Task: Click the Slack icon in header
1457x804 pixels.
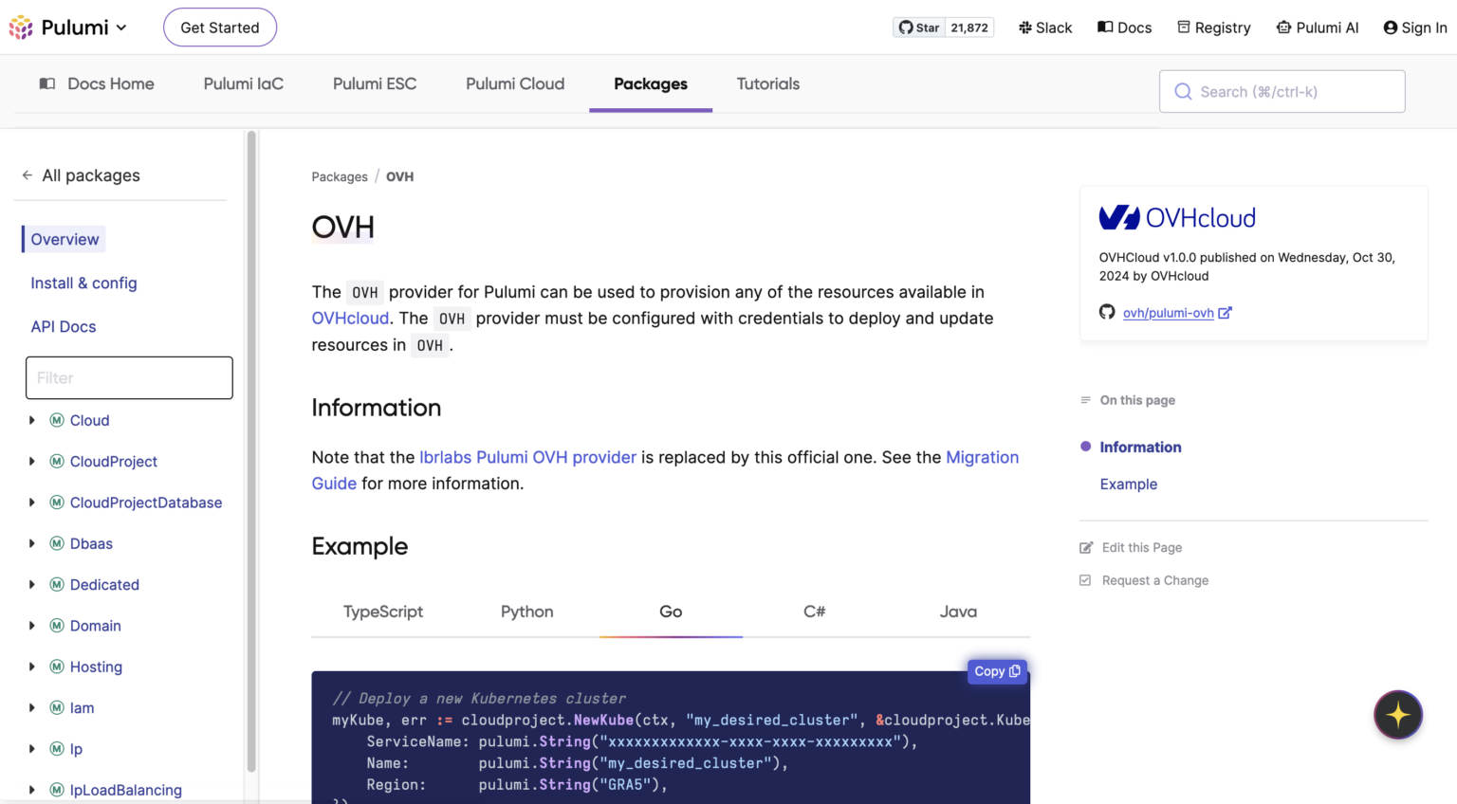Action: 1024,27
